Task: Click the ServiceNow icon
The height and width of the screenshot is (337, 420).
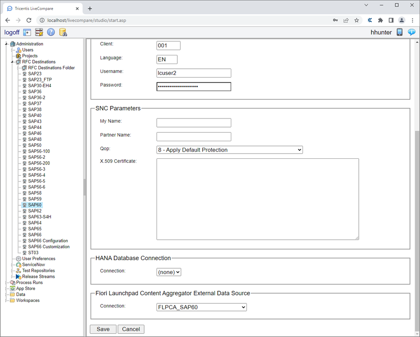Action: pos(18,264)
